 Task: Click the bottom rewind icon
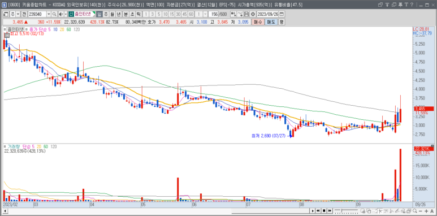318,211
